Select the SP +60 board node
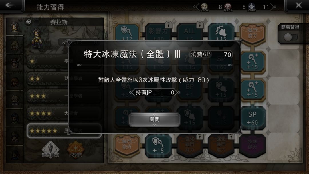The image size is (309, 174). click(252, 118)
